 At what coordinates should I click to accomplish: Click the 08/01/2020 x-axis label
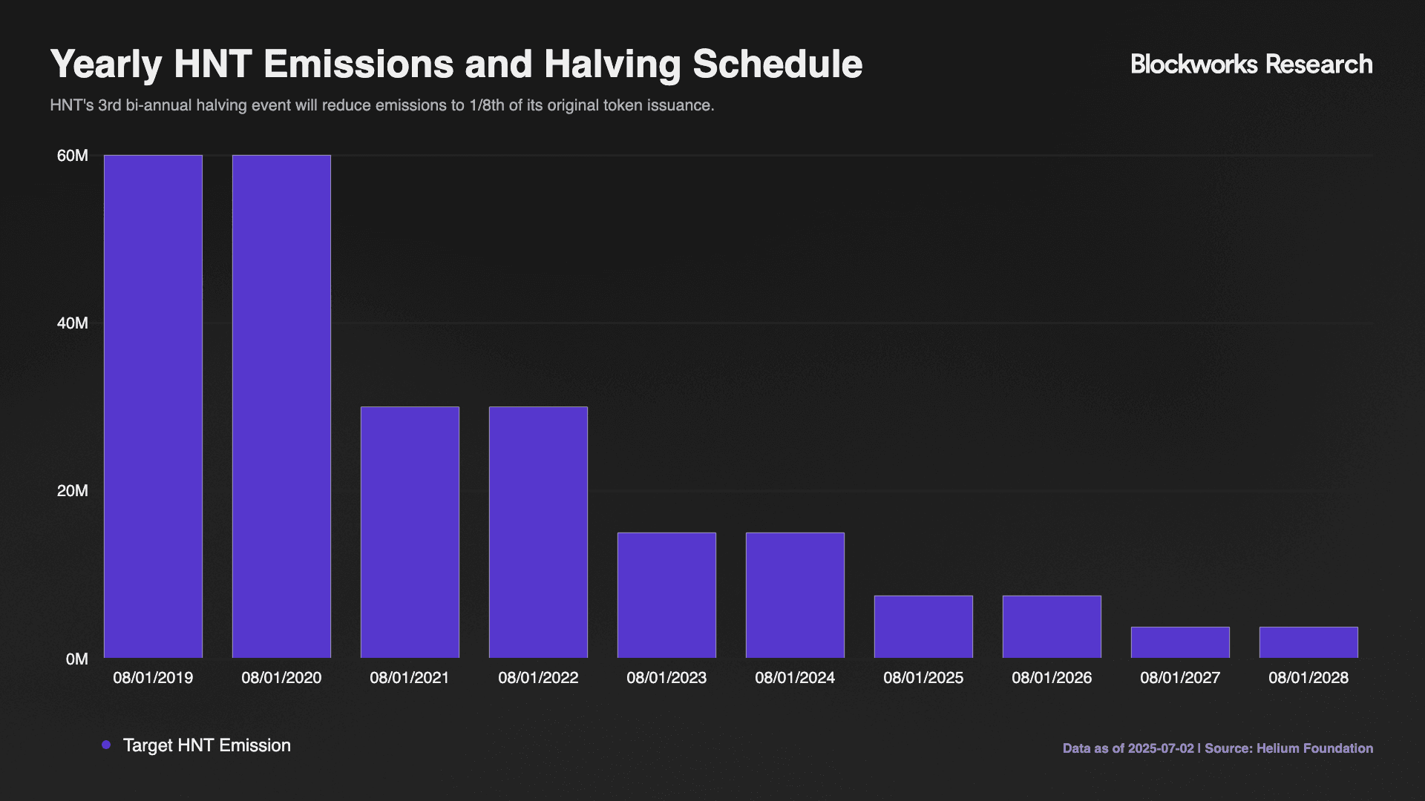281,678
